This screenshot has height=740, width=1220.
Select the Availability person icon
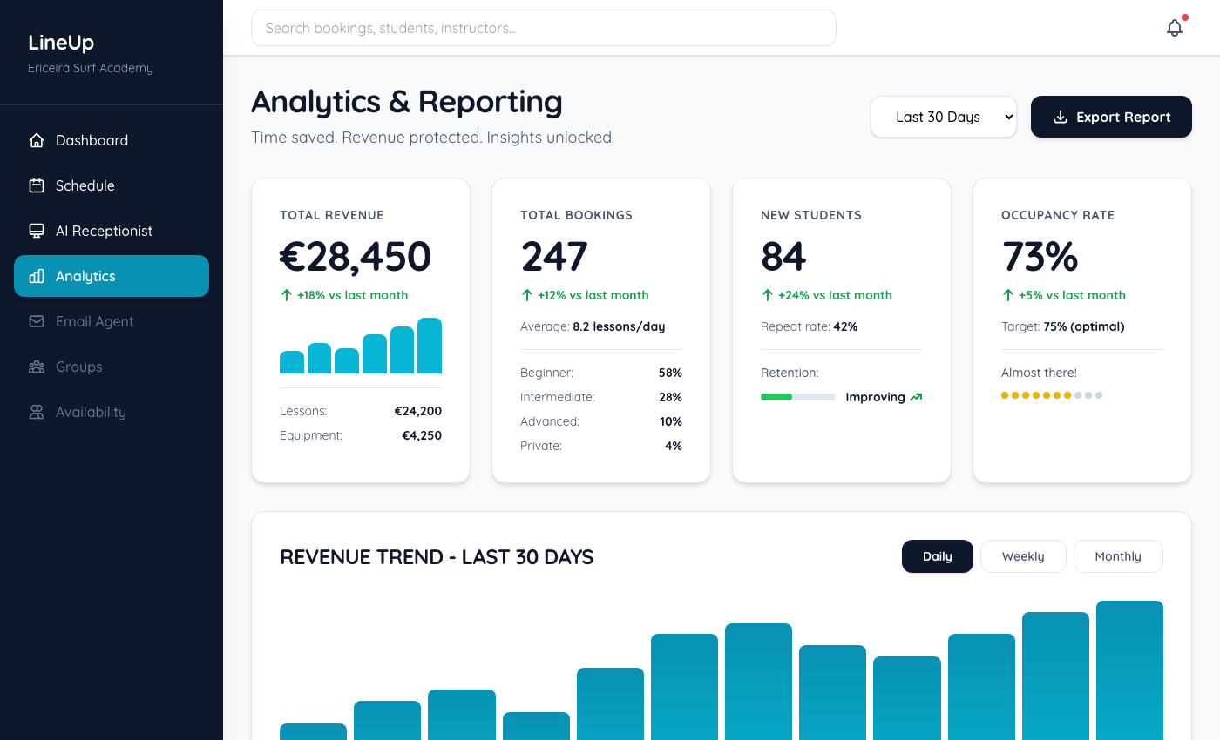(x=36, y=411)
